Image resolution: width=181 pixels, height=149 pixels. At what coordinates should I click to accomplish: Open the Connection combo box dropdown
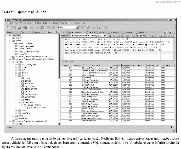click(105, 36)
